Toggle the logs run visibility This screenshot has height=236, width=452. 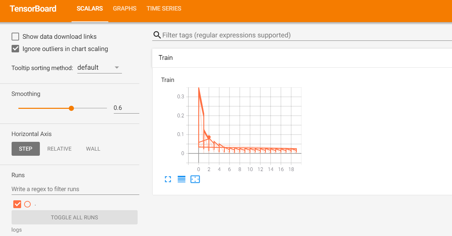(16, 230)
